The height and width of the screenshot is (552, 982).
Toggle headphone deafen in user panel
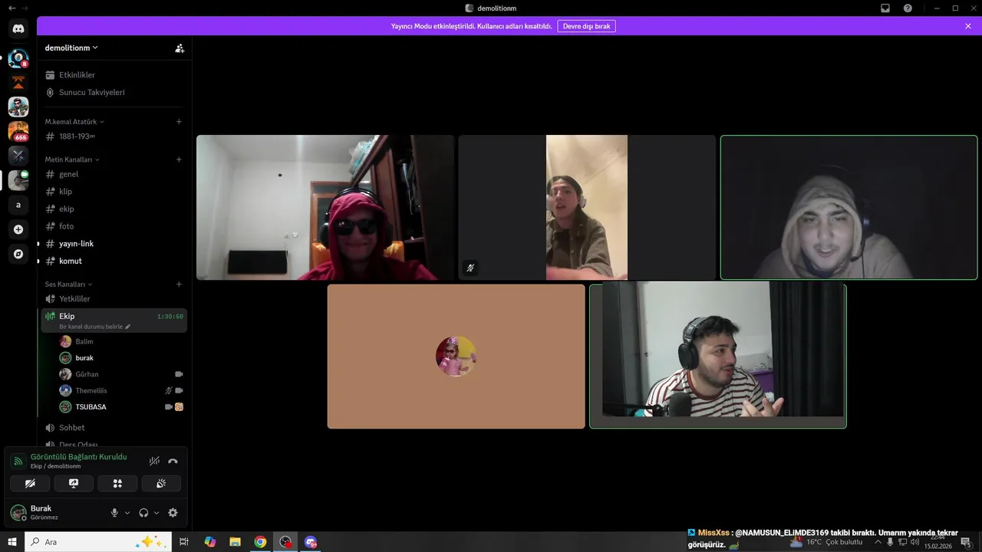(x=143, y=513)
